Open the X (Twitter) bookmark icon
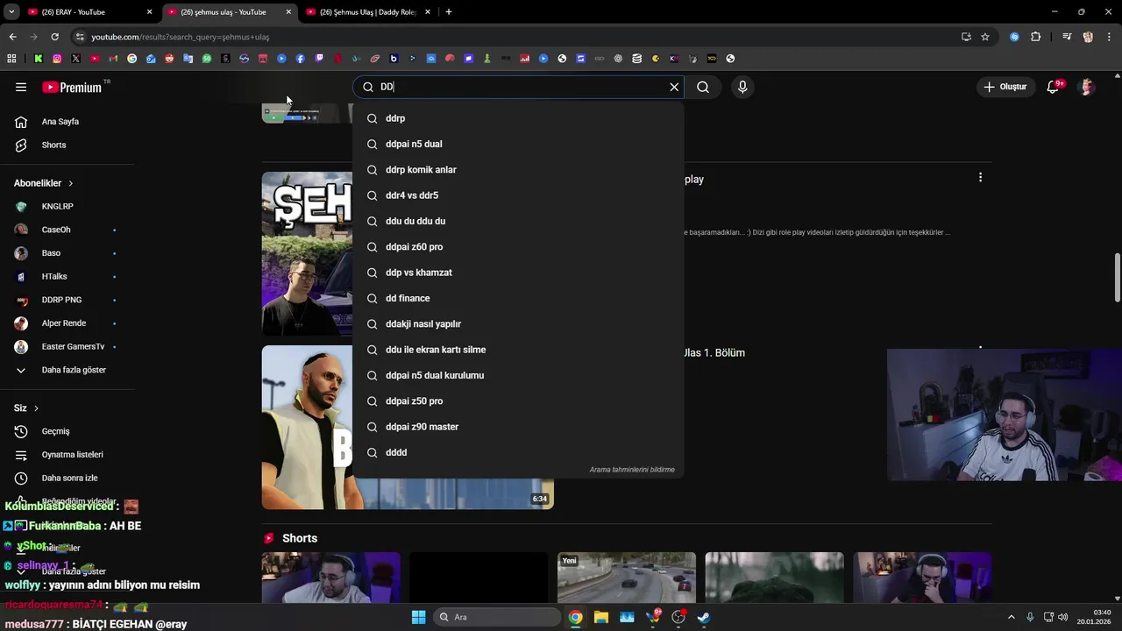The height and width of the screenshot is (631, 1122). [x=75, y=59]
